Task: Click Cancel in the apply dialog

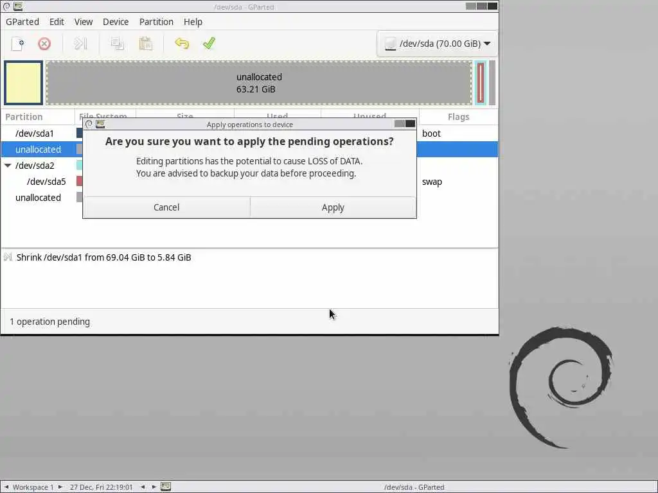Action: [x=166, y=207]
